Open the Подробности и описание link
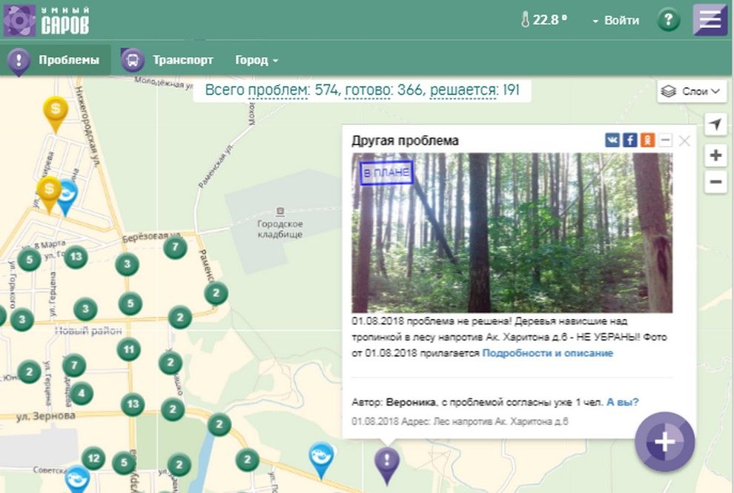Image resolution: width=734 pixels, height=493 pixels. click(547, 353)
